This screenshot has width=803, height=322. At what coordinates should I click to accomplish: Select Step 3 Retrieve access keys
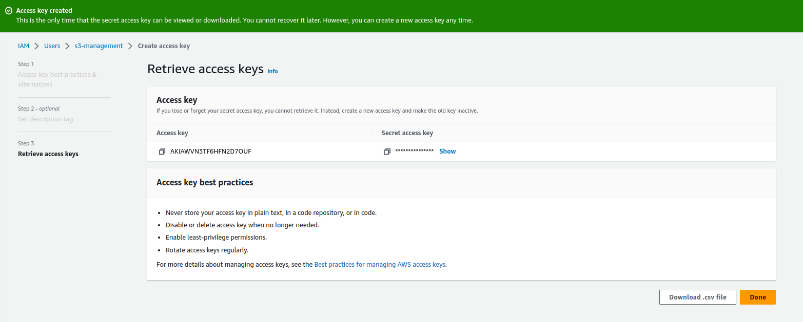click(x=48, y=154)
